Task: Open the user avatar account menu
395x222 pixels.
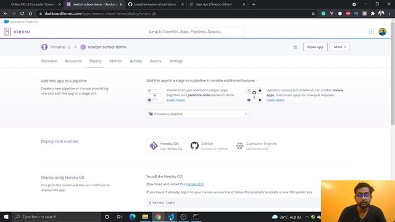Action: [382, 31]
